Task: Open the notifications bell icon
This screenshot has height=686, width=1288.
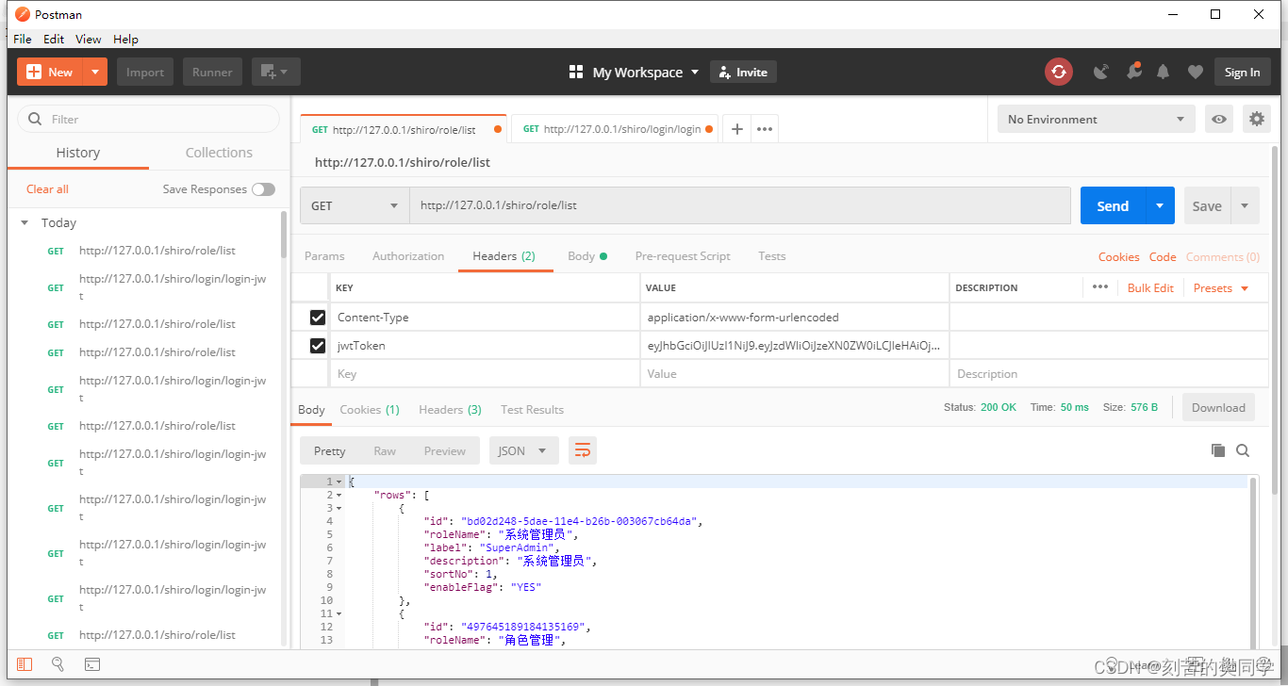Action: tap(1164, 72)
